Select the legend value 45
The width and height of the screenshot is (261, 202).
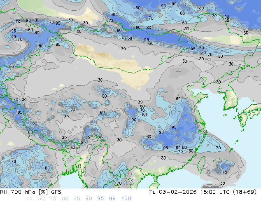(53, 199)
